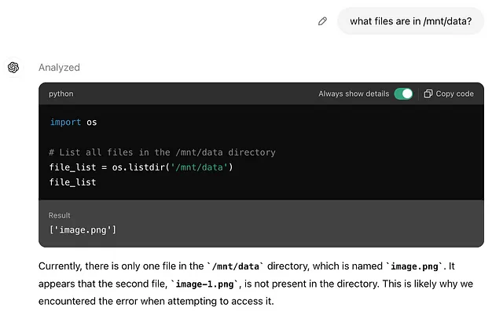Click the inline `image-1.png` code in the response
This screenshot has height=319, width=503.
pos(204,284)
